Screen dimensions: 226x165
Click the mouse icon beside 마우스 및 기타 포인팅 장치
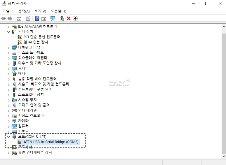(14, 63)
